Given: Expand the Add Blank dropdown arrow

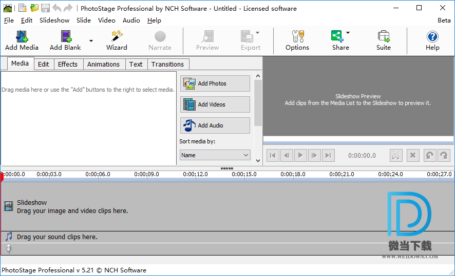Looking at the screenshot, I should pos(91,41).
